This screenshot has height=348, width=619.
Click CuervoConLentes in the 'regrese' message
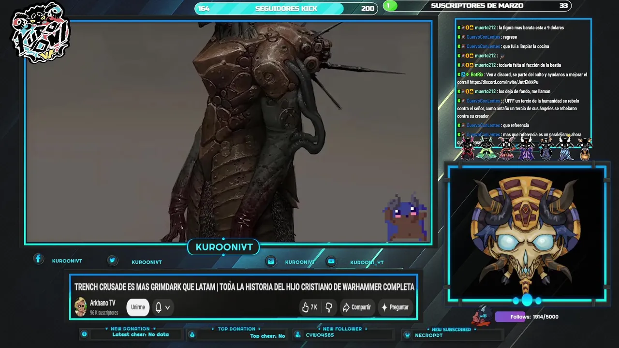click(x=483, y=37)
